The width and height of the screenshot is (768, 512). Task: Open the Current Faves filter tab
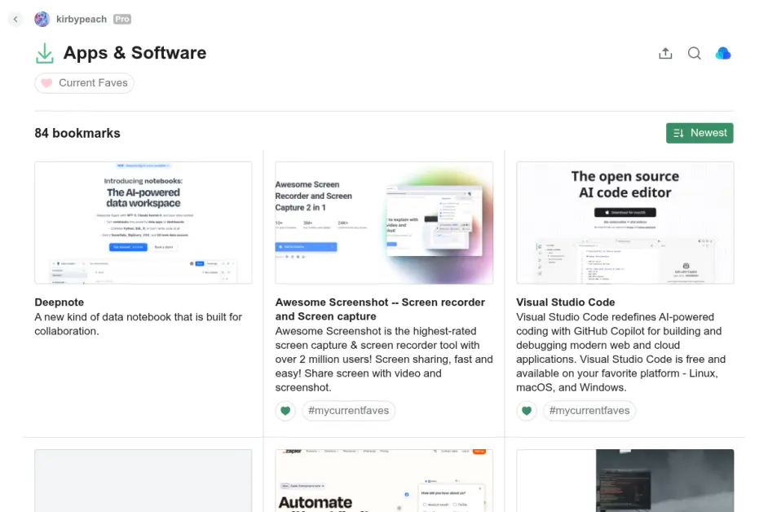point(84,83)
